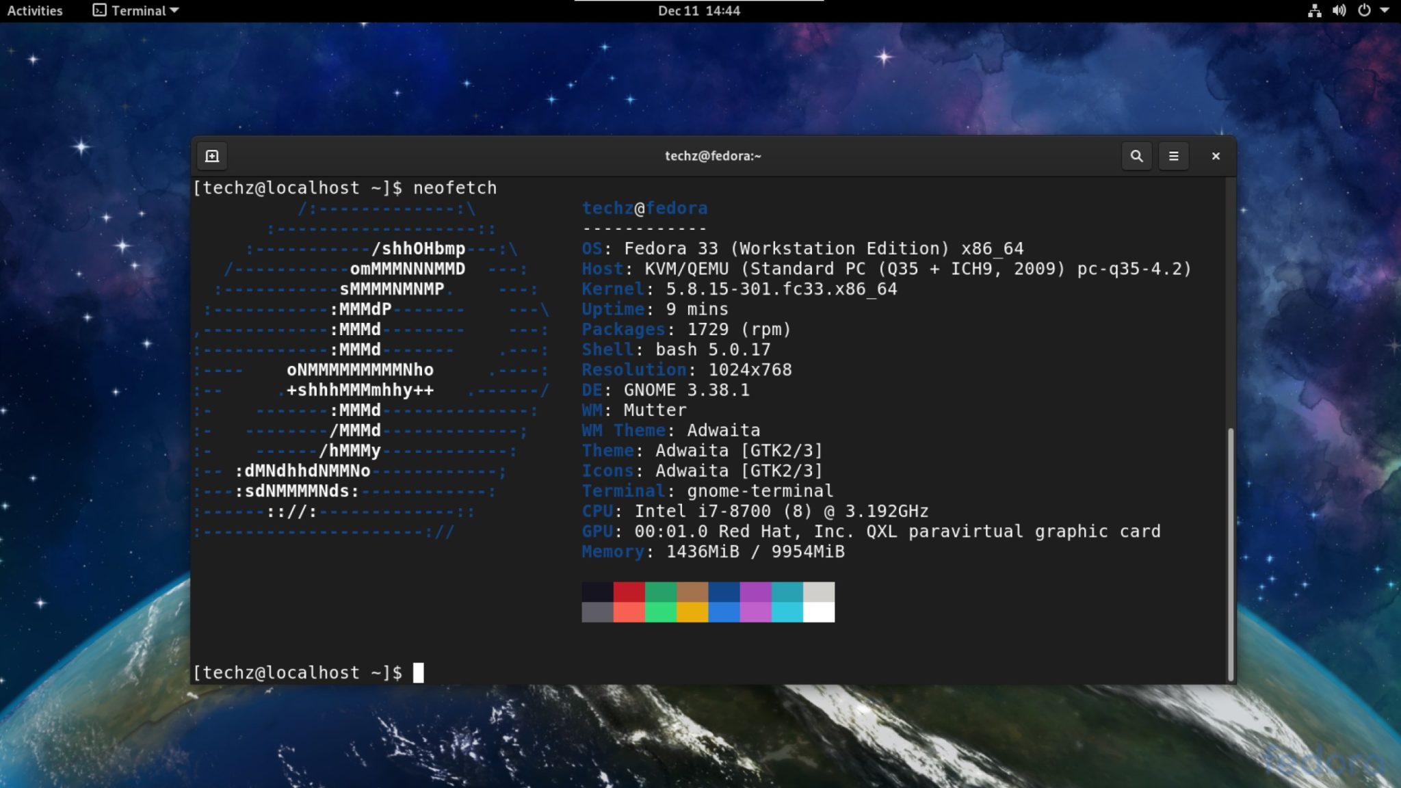Expand the system menu arrow
The width and height of the screenshot is (1401, 788).
(x=1385, y=10)
